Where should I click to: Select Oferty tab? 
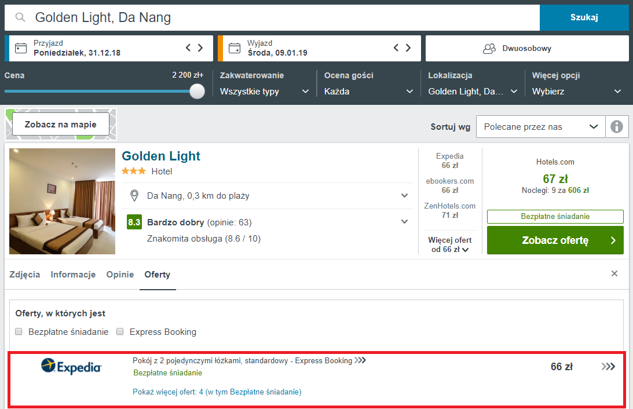click(158, 275)
